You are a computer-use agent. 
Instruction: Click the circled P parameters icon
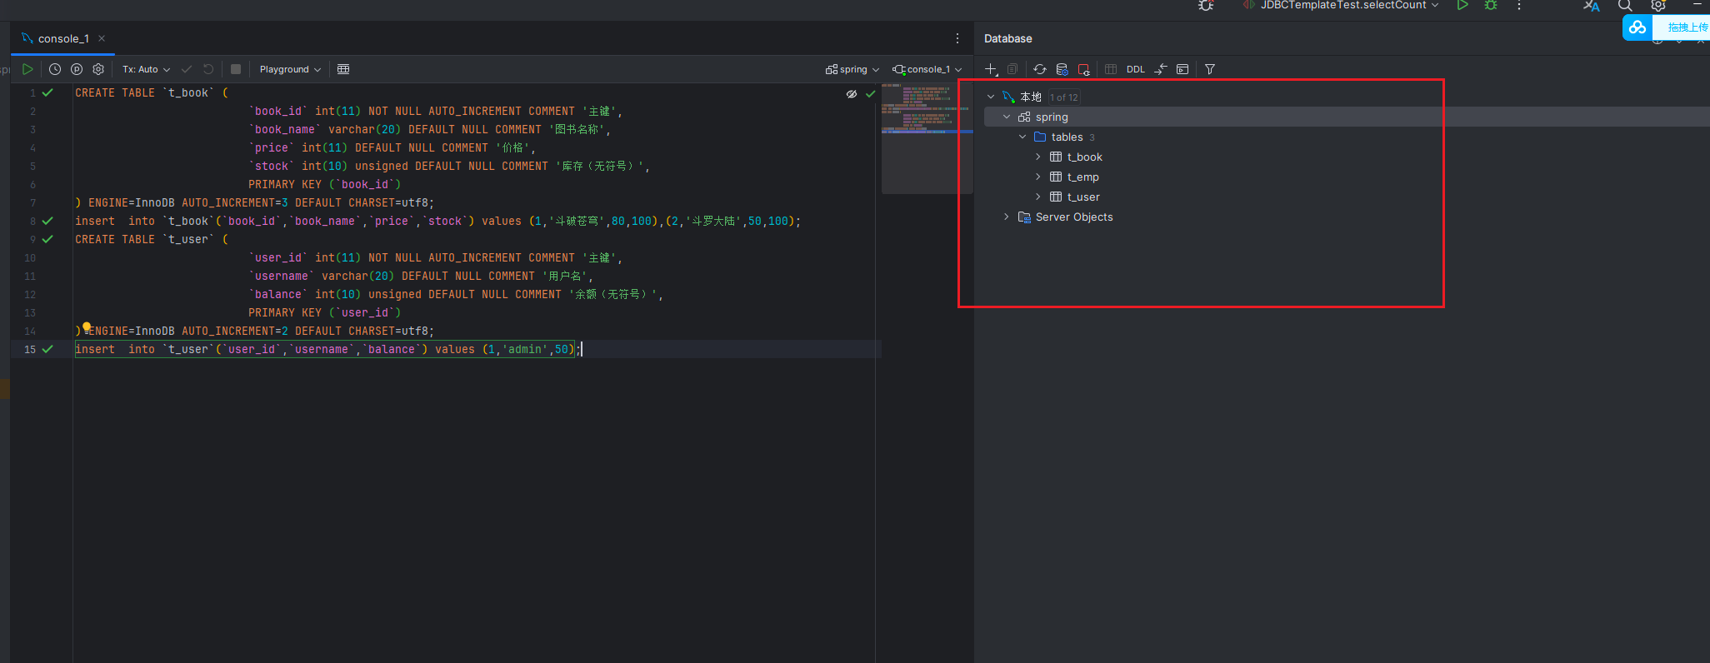[x=77, y=69]
